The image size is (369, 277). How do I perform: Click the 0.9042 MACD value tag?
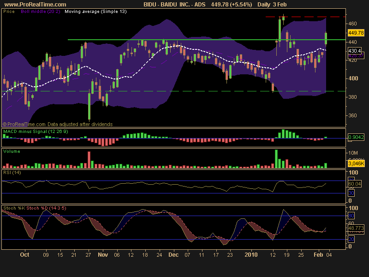point(356,137)
